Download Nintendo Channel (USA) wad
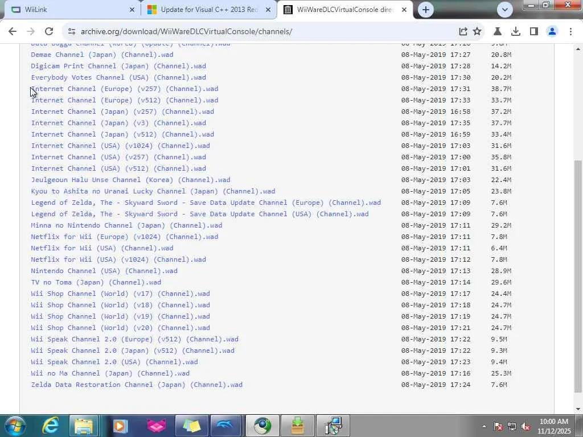Screen dimensions: 583x437 pyautogui.click(x=104, y=271)
